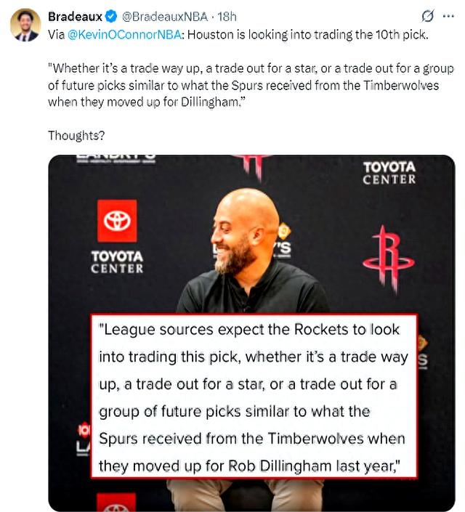This screenshot has height=512, width=465.
Task: Click the partial red Toyota logo at the photo's bottom
Action: pyautogui.click(x=116, y=503)
